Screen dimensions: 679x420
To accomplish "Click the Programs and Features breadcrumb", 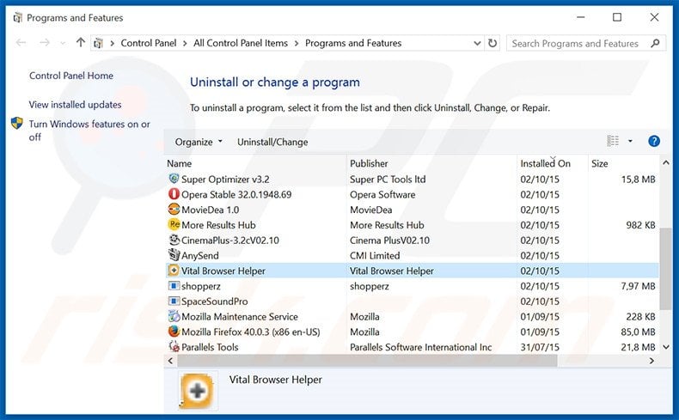I will click(x=353, y=43).
